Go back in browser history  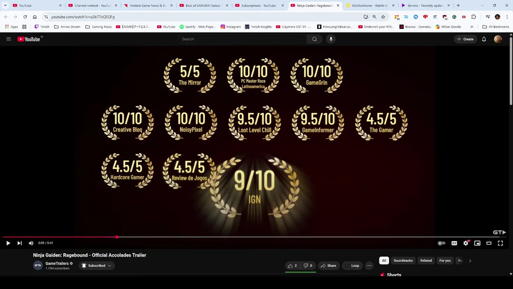point(6,17)
